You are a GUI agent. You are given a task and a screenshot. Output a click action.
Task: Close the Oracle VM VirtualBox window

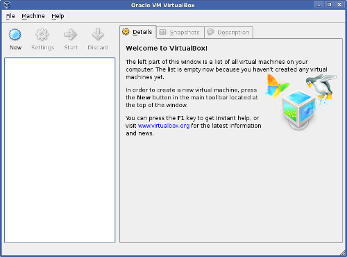339,5
